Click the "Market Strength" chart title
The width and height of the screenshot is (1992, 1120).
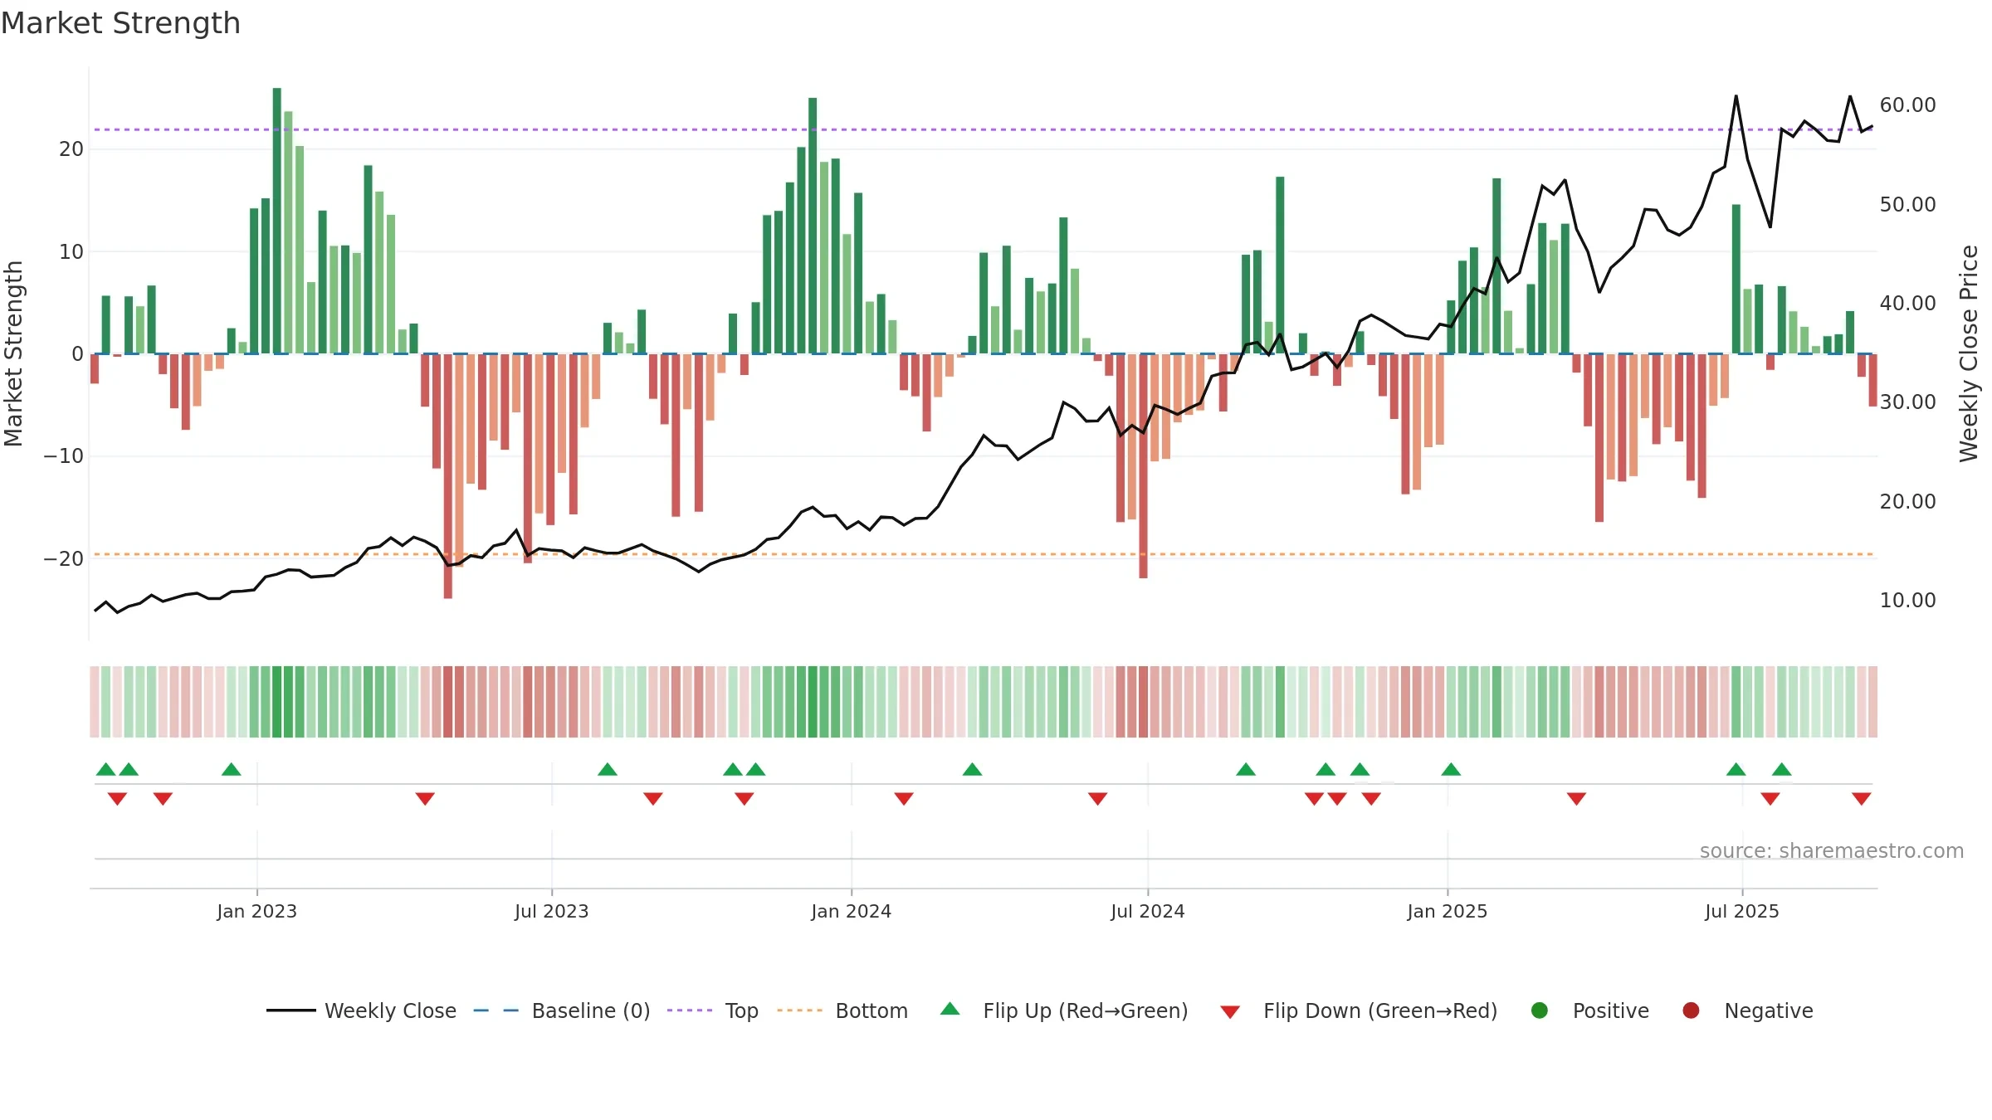pyautogui.click(x=120, y=23)
